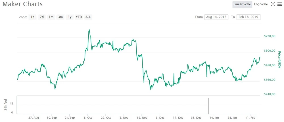
Task: Click the Maker Charts heading
Action: 22,4
